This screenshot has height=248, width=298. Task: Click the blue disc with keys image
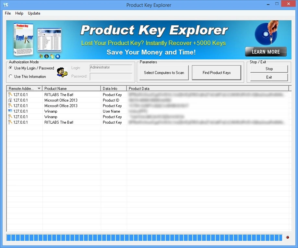tap(267, 33)
